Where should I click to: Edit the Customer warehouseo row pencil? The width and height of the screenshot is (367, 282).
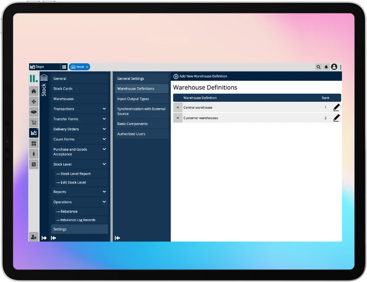[336, 118]
